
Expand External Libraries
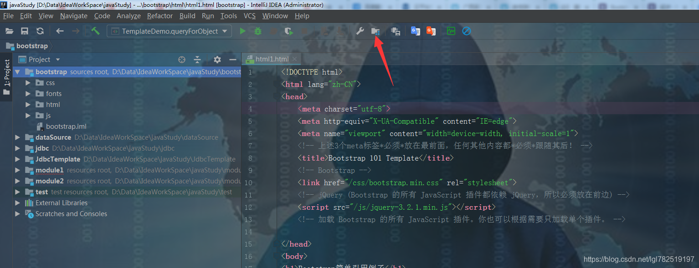(x=17, y=203)
